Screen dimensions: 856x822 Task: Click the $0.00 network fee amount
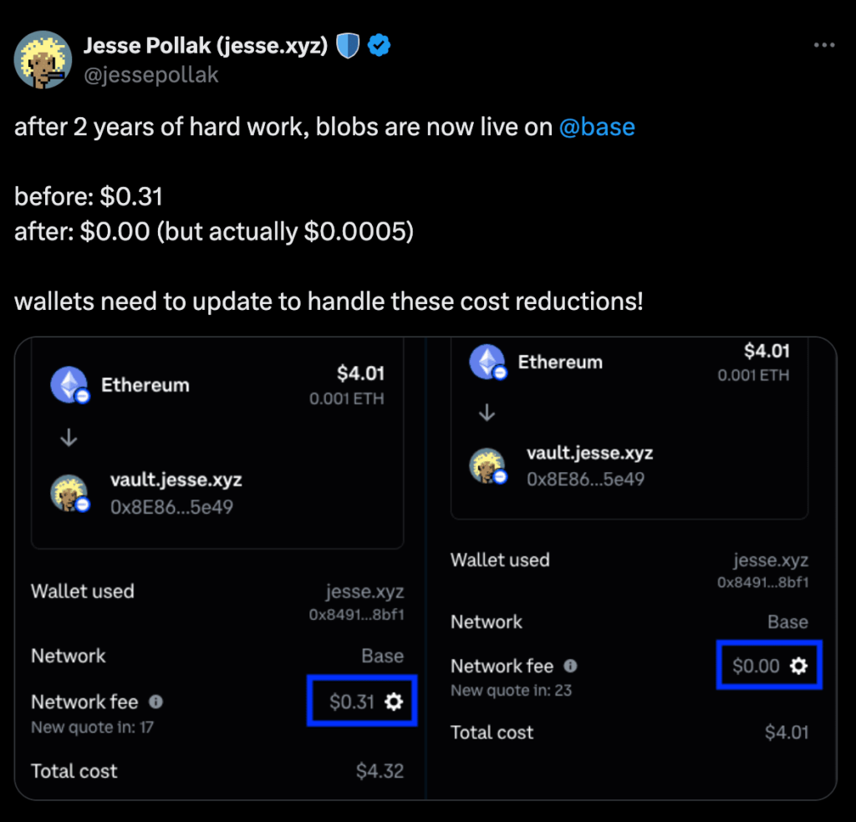point(756,666)
